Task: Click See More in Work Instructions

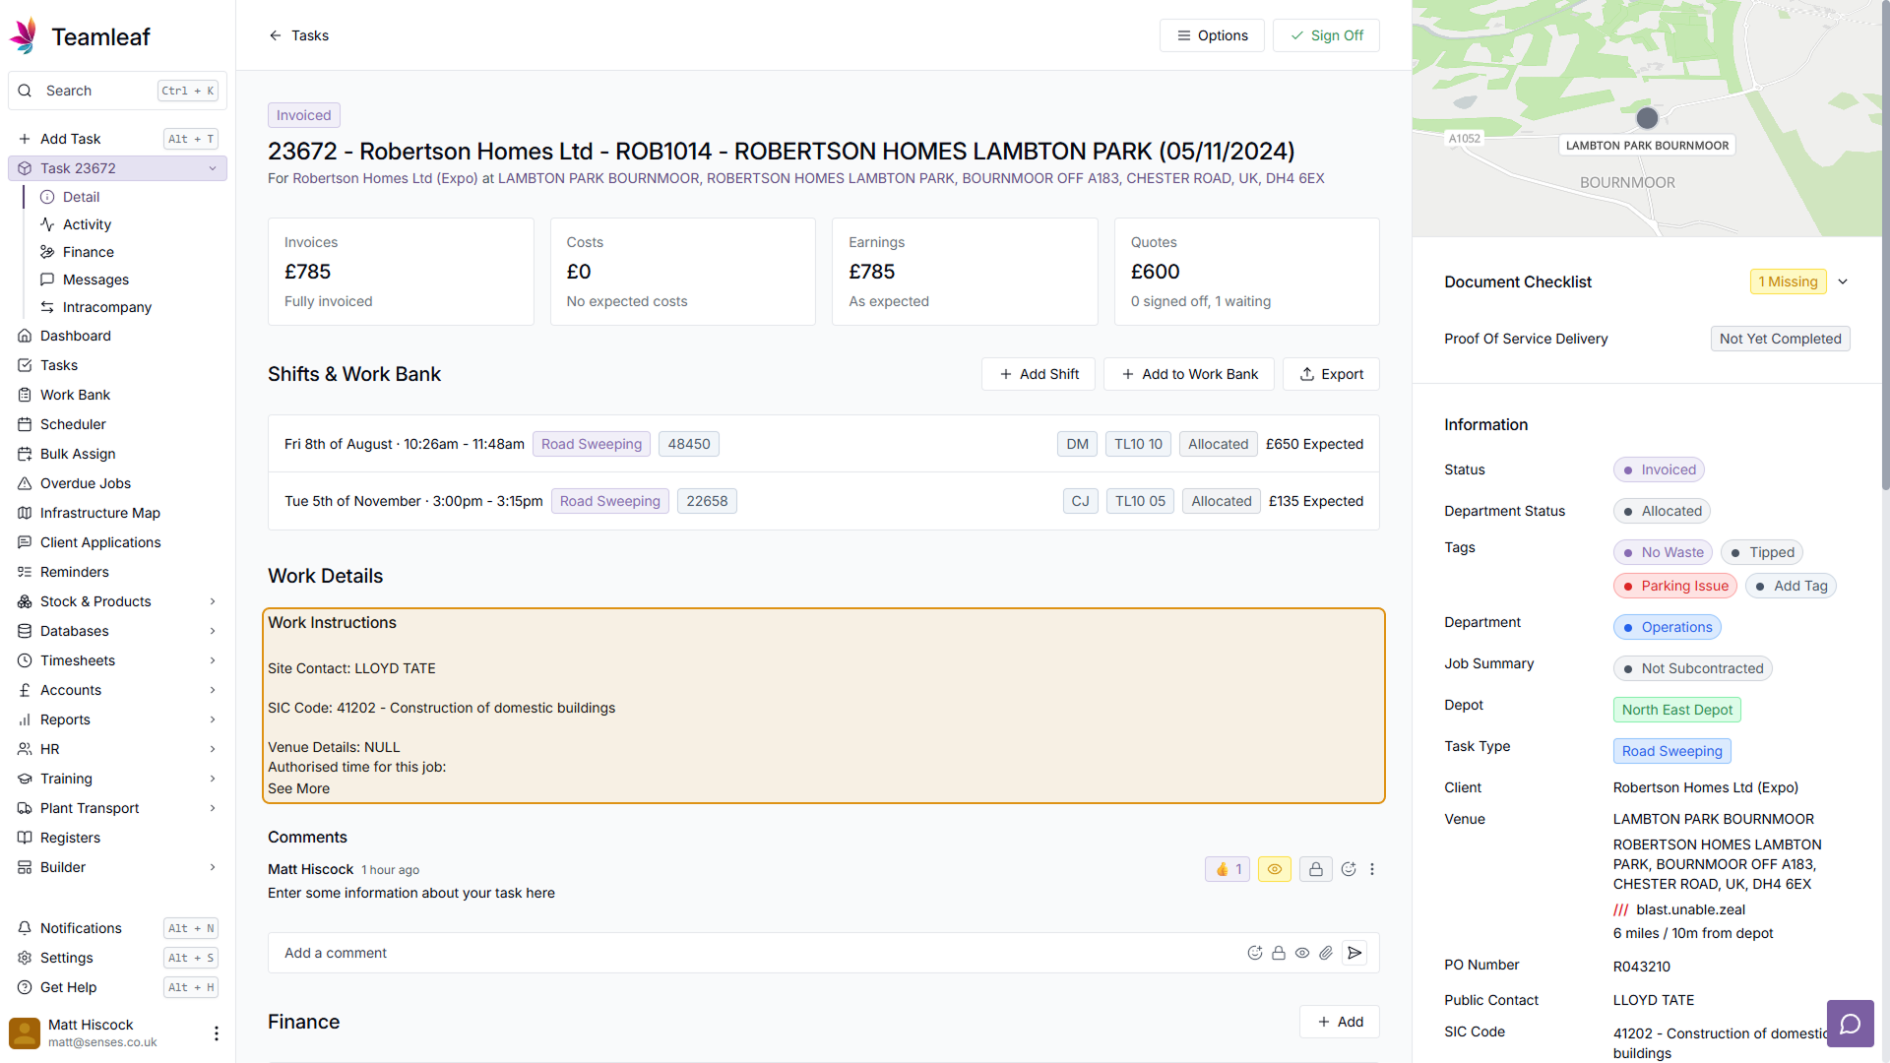Action: (x=298, y=788)
